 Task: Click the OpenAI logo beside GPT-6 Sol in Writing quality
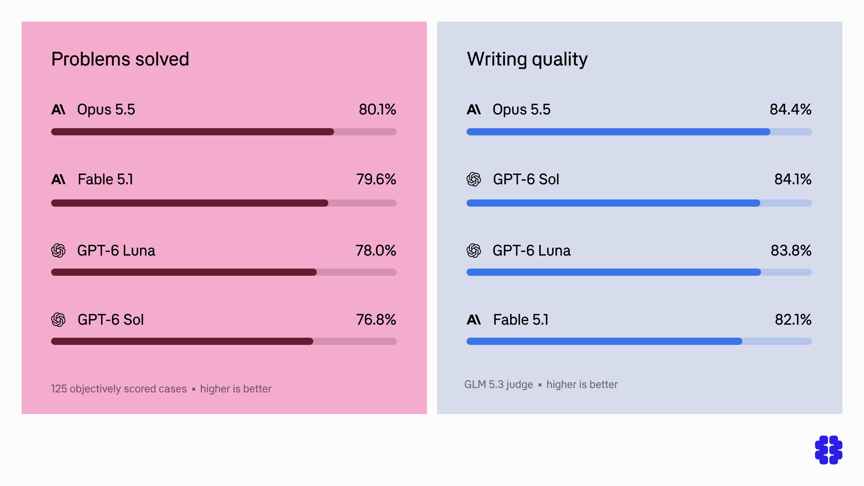[x=474, y=179]
